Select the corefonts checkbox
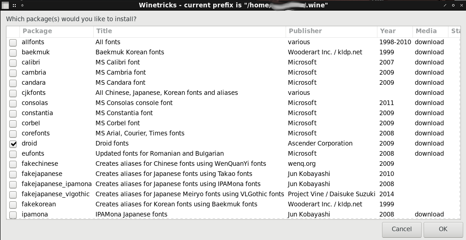This screenshot has width=466, height=240. pyautogui.click(x=13, y=134)
